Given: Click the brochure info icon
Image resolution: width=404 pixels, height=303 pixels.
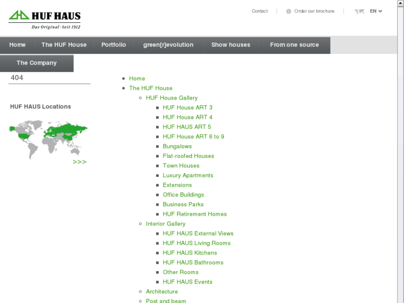Looking at the screenshot, I should pos(288,11).
